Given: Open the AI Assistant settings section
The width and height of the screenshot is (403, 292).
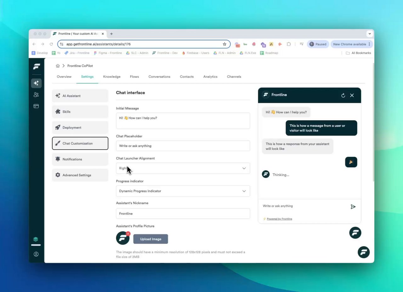Looking at the screenshot, I should click(x=80, y=96).
